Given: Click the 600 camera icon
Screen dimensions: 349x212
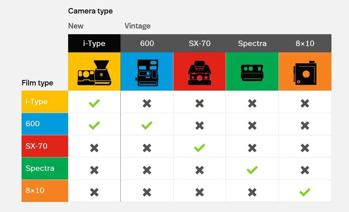Looking at the screenshot, I should point(147,73).
